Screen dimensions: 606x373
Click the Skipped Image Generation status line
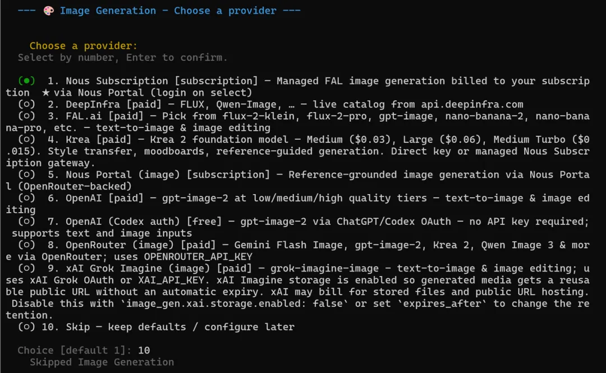click(102, 362)
